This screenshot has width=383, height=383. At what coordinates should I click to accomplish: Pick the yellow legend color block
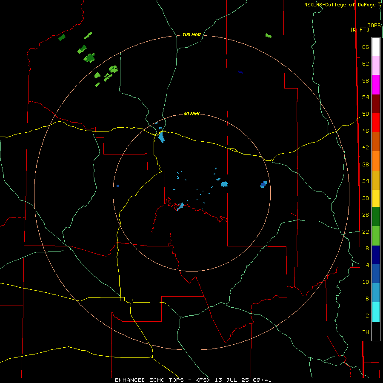tap(376, 198)
